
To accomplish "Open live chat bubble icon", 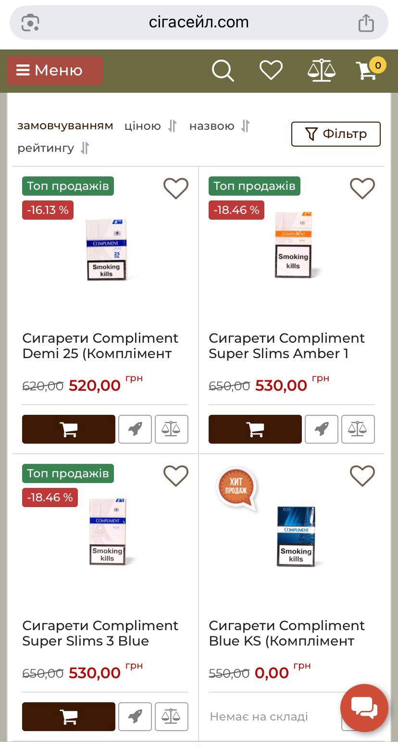I will point(364,708).
